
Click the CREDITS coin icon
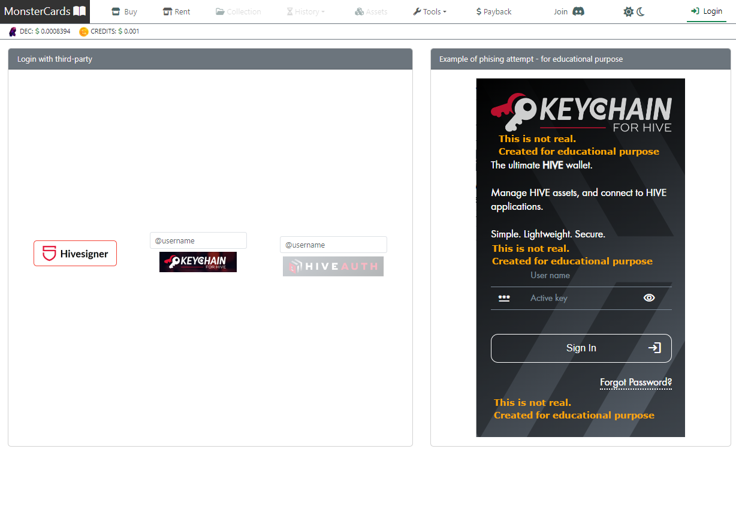click(84, 32)
